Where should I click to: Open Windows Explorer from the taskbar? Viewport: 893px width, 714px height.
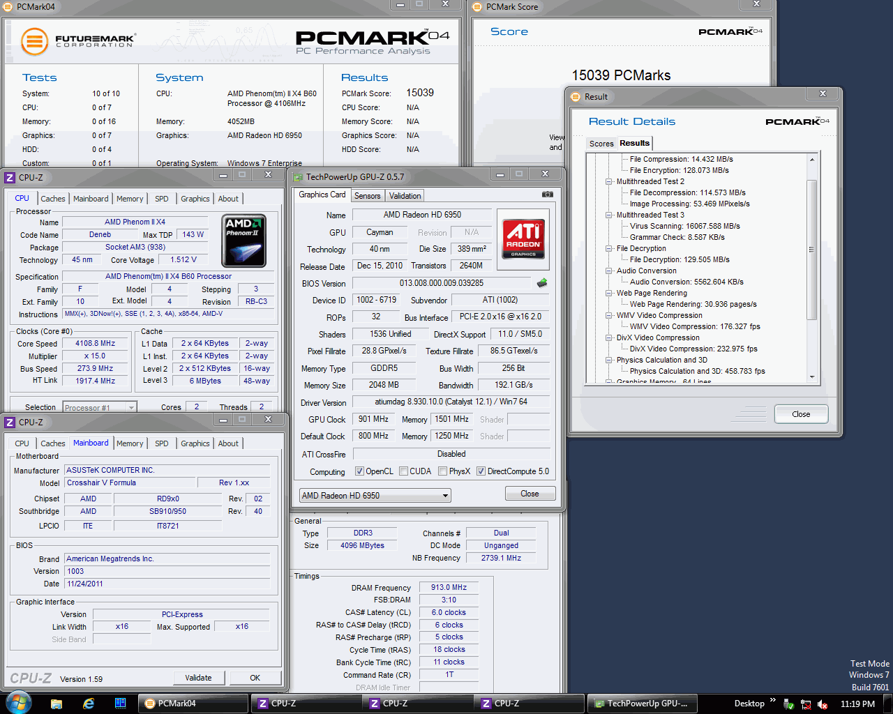tap(57, 704)
